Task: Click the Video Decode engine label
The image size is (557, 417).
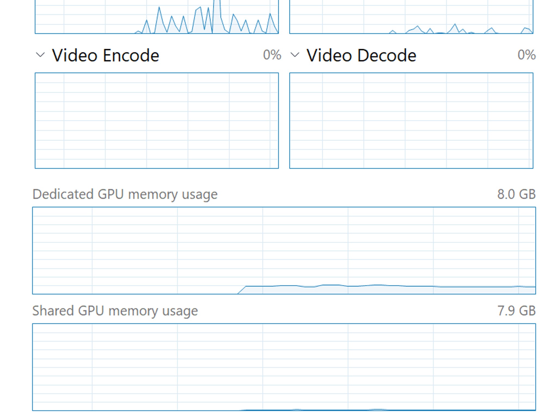Action: (x=361, y=55)
